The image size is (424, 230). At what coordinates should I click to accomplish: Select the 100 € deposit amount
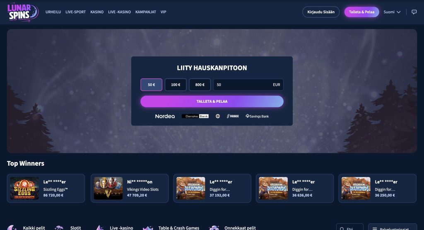point(176,85)
